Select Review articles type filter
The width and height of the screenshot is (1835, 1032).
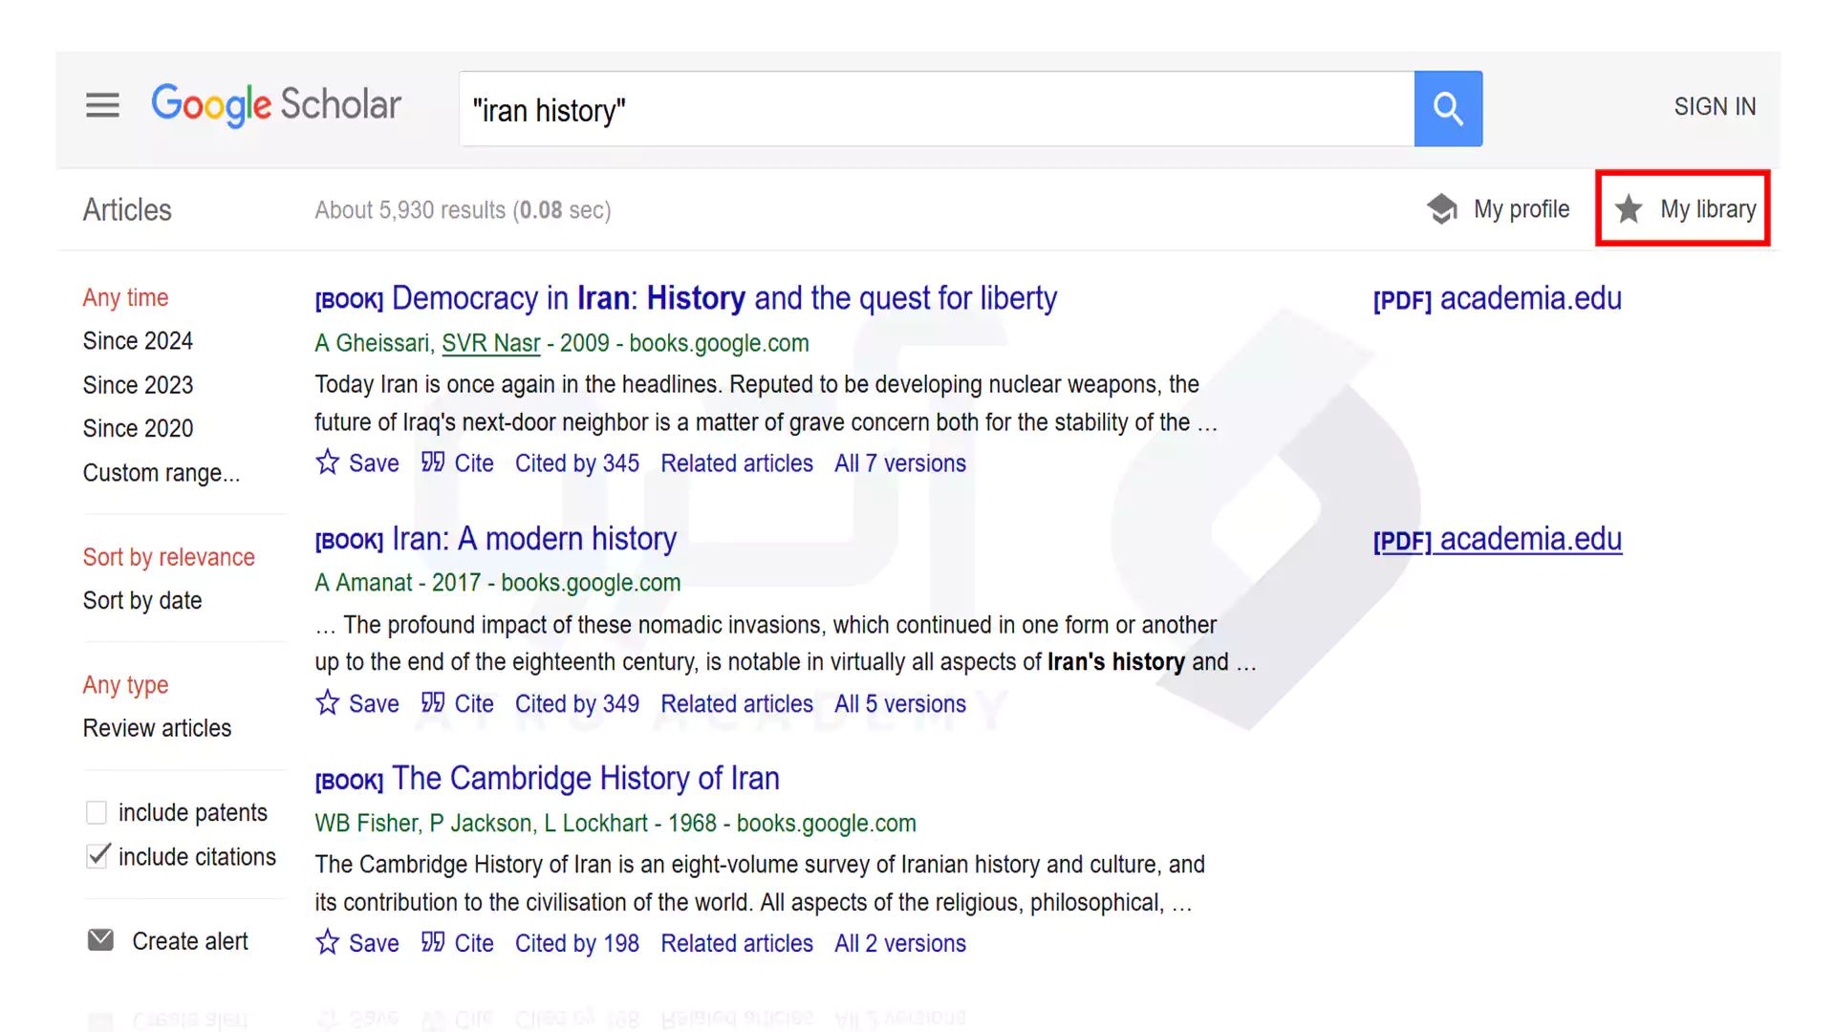157,728
